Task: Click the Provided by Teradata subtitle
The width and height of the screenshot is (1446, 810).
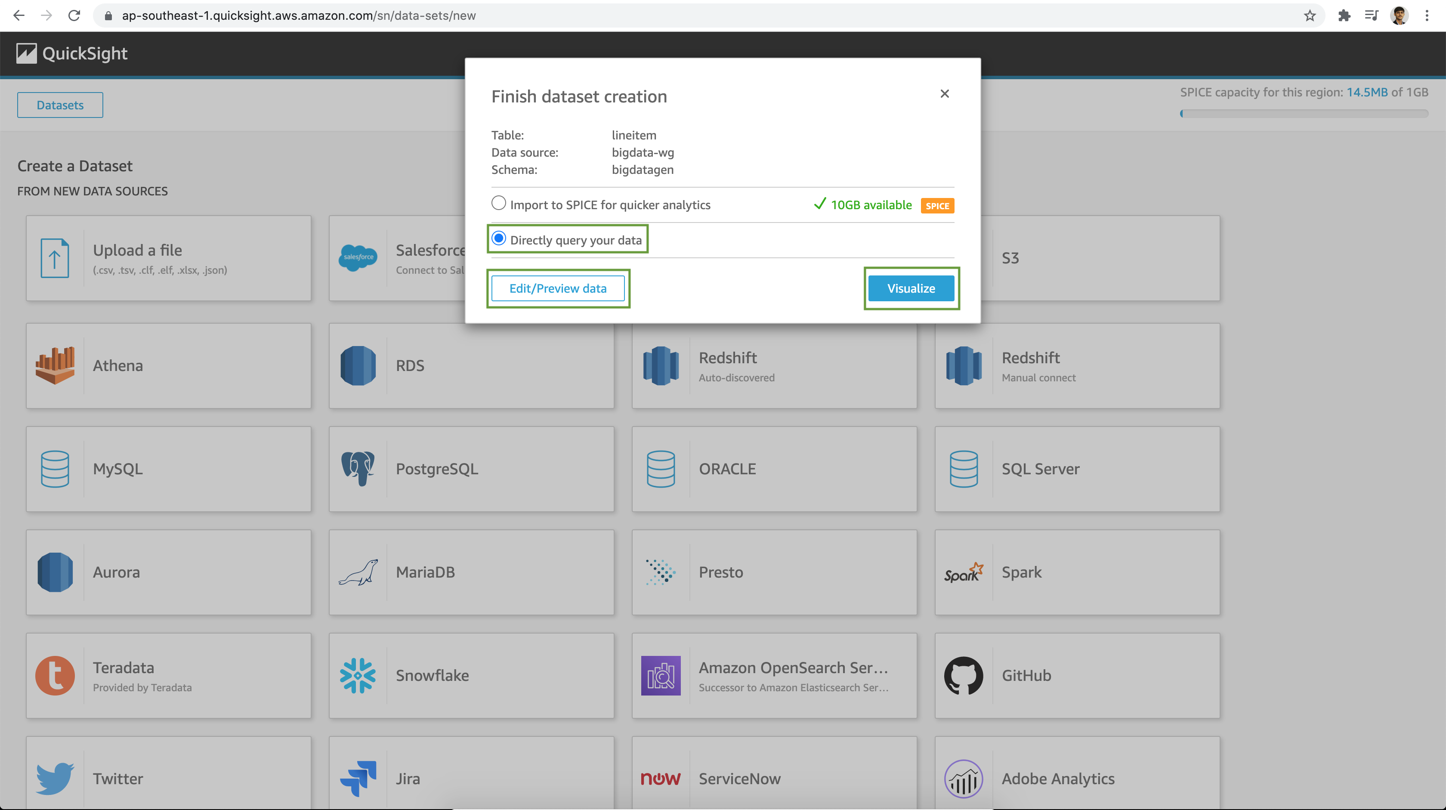Action: [x=142, y=688]
